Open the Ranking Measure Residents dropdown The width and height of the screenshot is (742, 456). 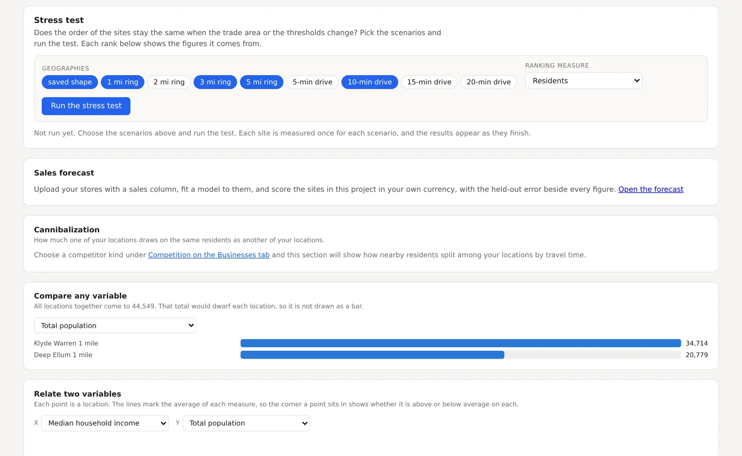583,81
